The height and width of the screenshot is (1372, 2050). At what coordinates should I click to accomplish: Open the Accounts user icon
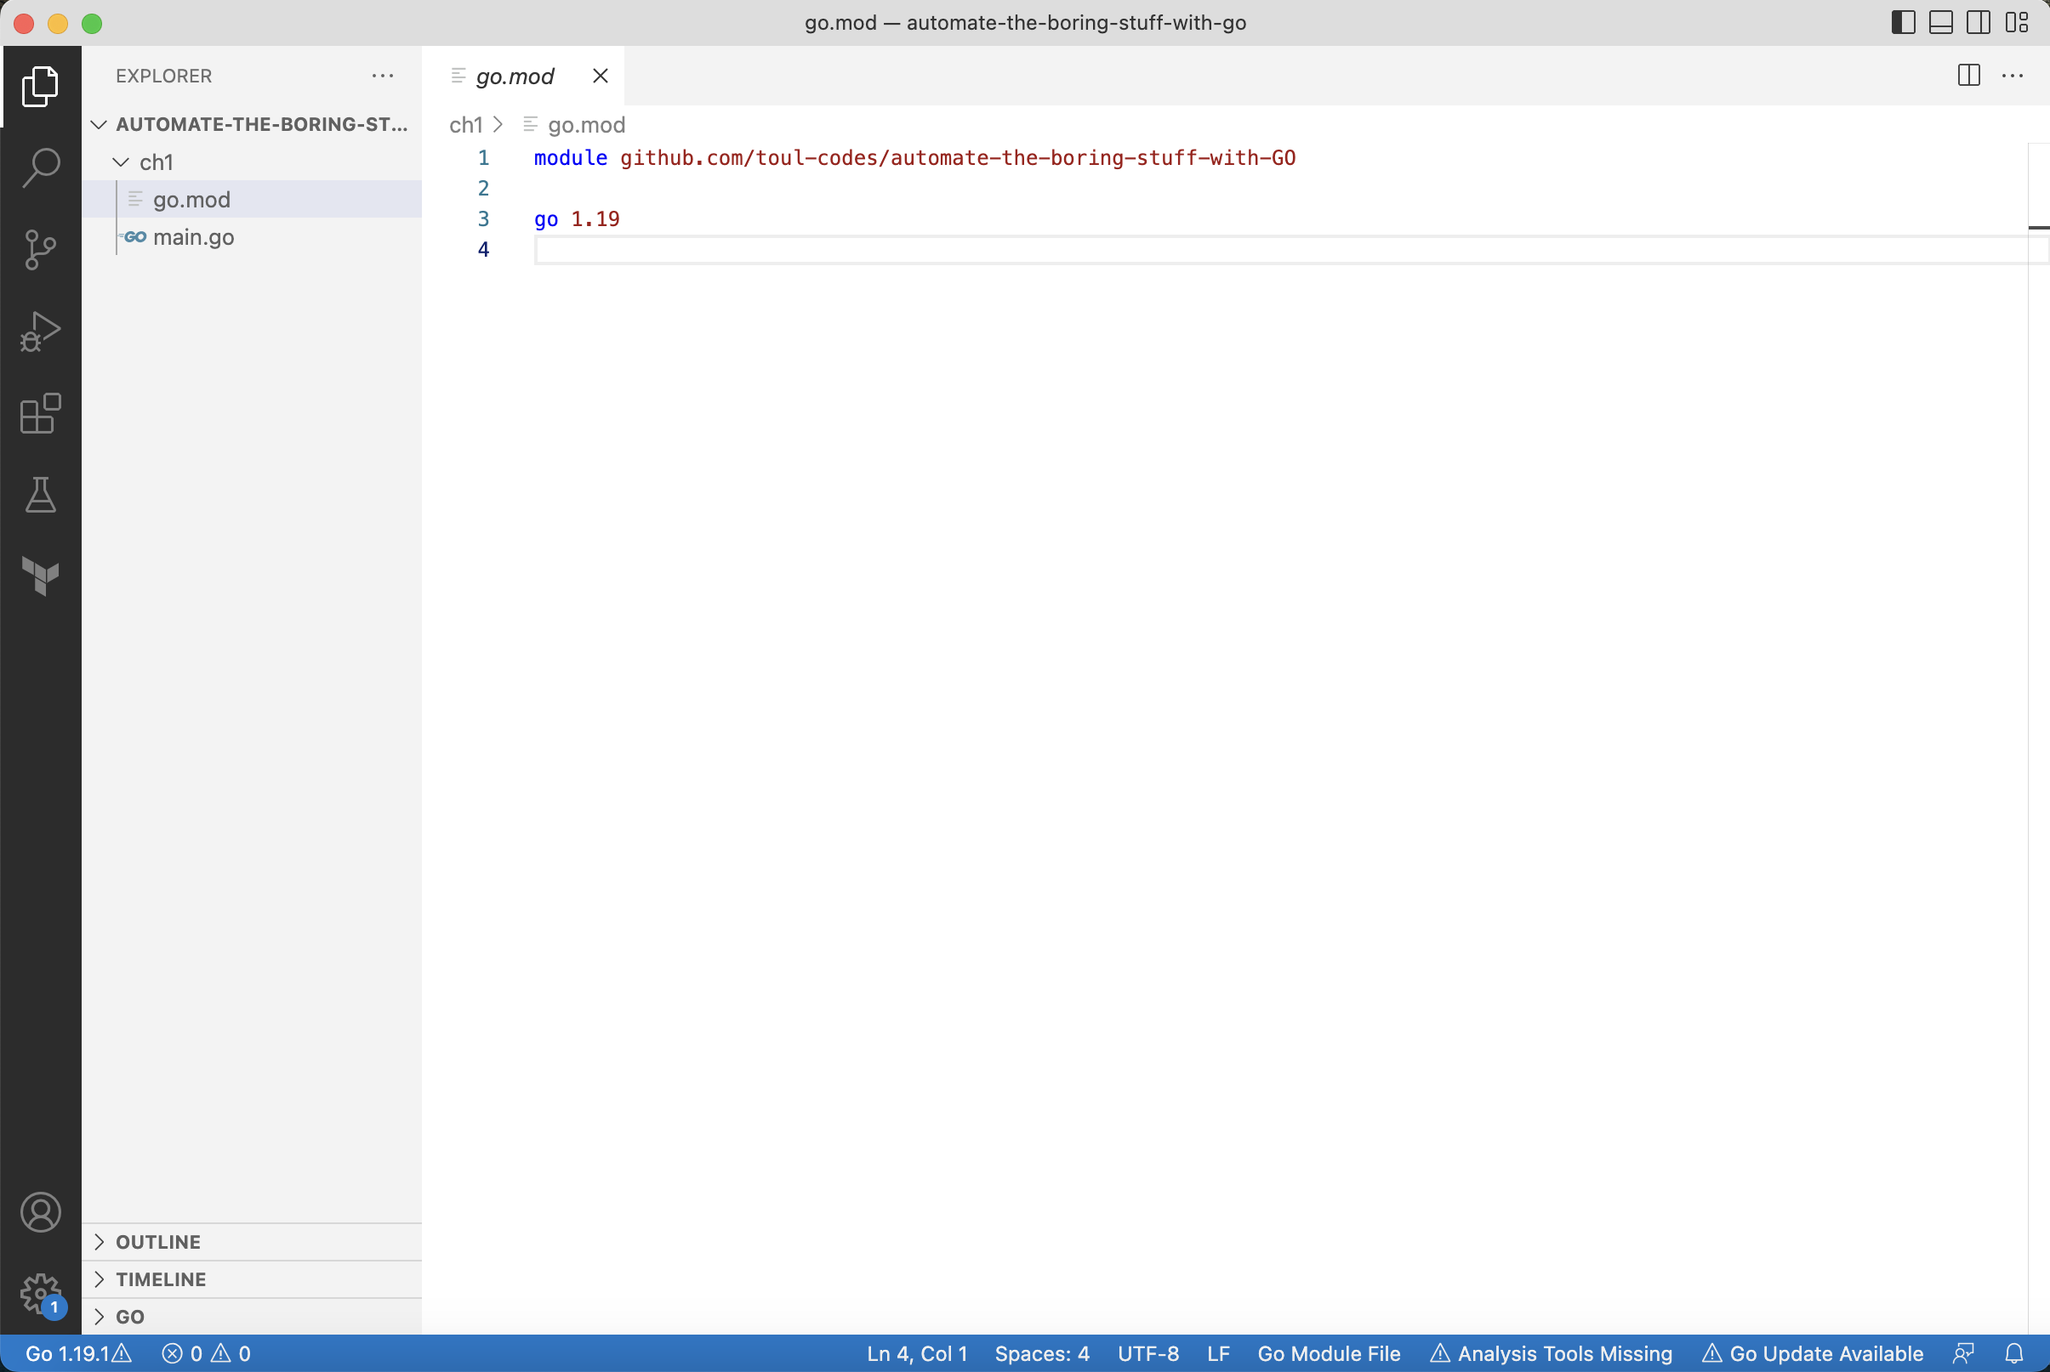pyautogui.click(x=40, y=1213)
